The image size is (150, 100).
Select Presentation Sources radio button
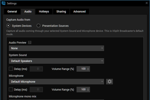tap(38, 25)
